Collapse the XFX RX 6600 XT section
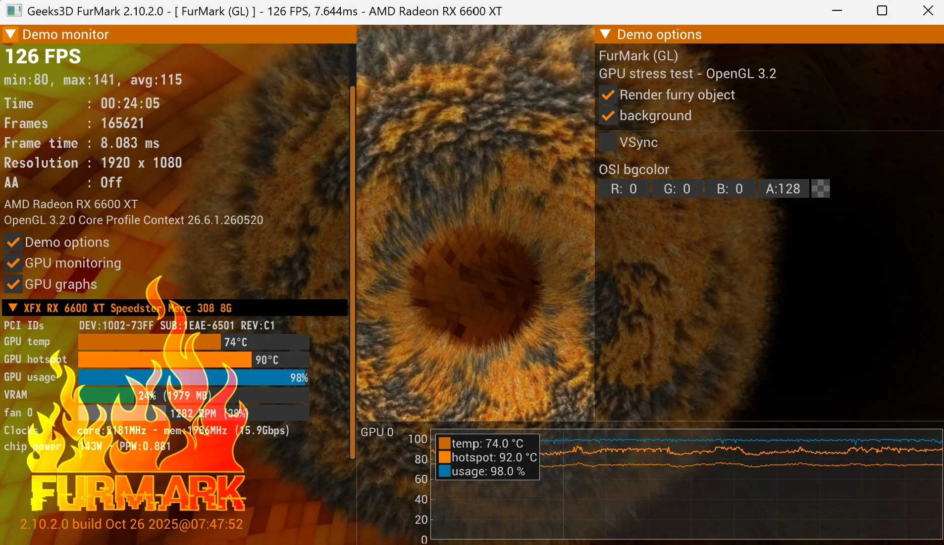This screenshot has height=545, width=944. 13,308
